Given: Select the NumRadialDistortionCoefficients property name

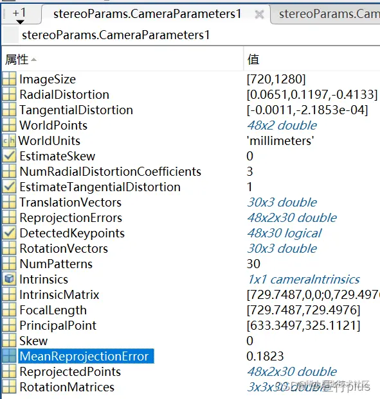Looking at the screenshot, I should 111,171.
